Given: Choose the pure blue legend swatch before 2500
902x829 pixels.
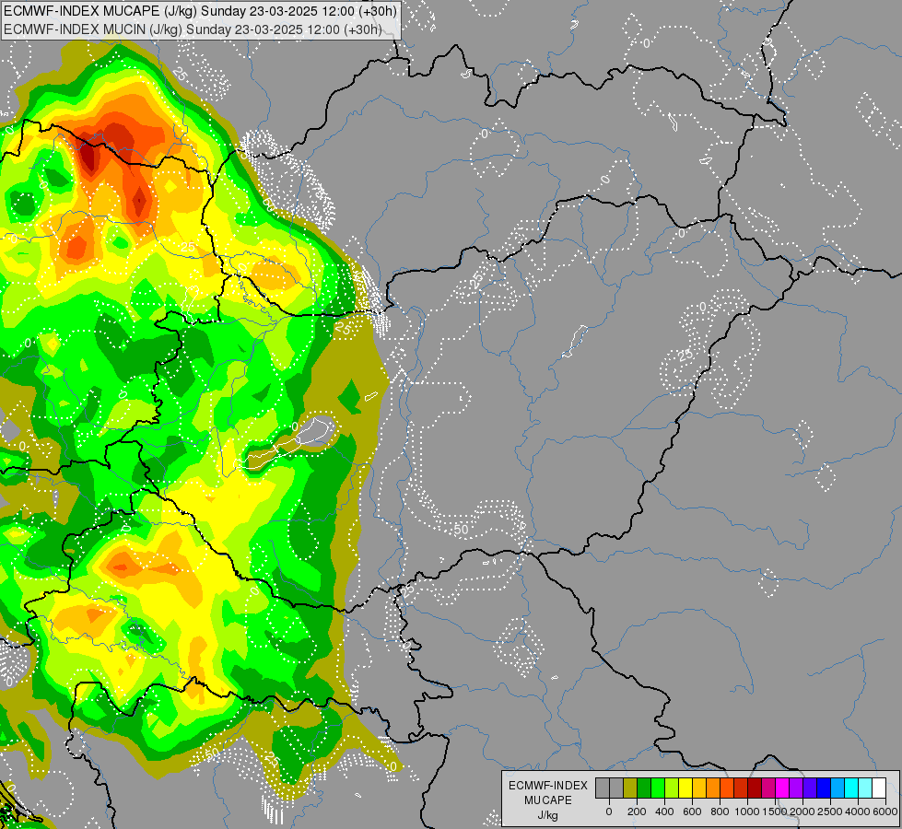Looking at the screenshot, I should click(825, 788).
